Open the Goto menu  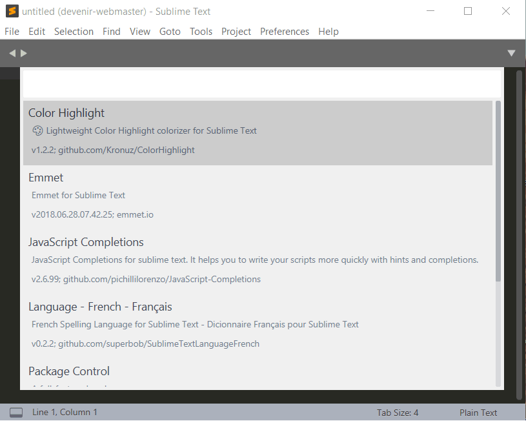point(170,32)
